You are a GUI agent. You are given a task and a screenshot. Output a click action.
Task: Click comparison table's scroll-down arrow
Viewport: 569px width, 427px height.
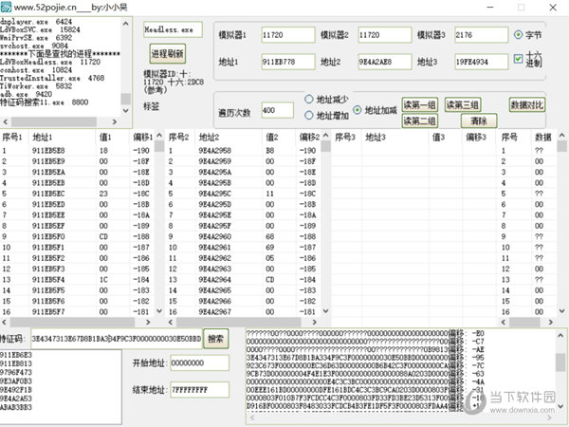tap(561, 311)
